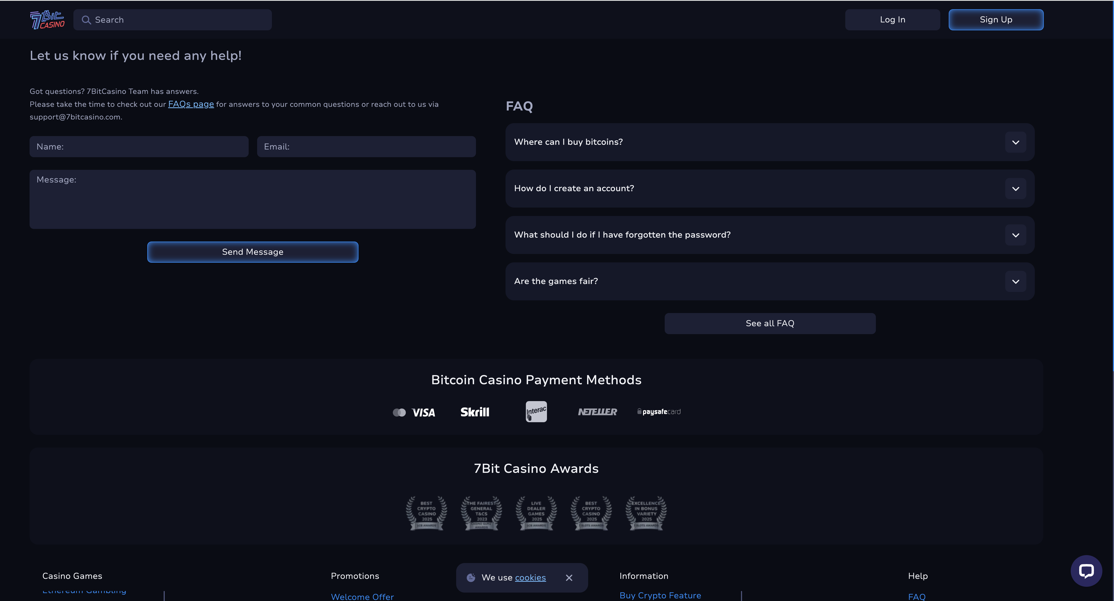1114x601 pixels.
Task: Open the cookies policy link
Action: tap(530, 578)
